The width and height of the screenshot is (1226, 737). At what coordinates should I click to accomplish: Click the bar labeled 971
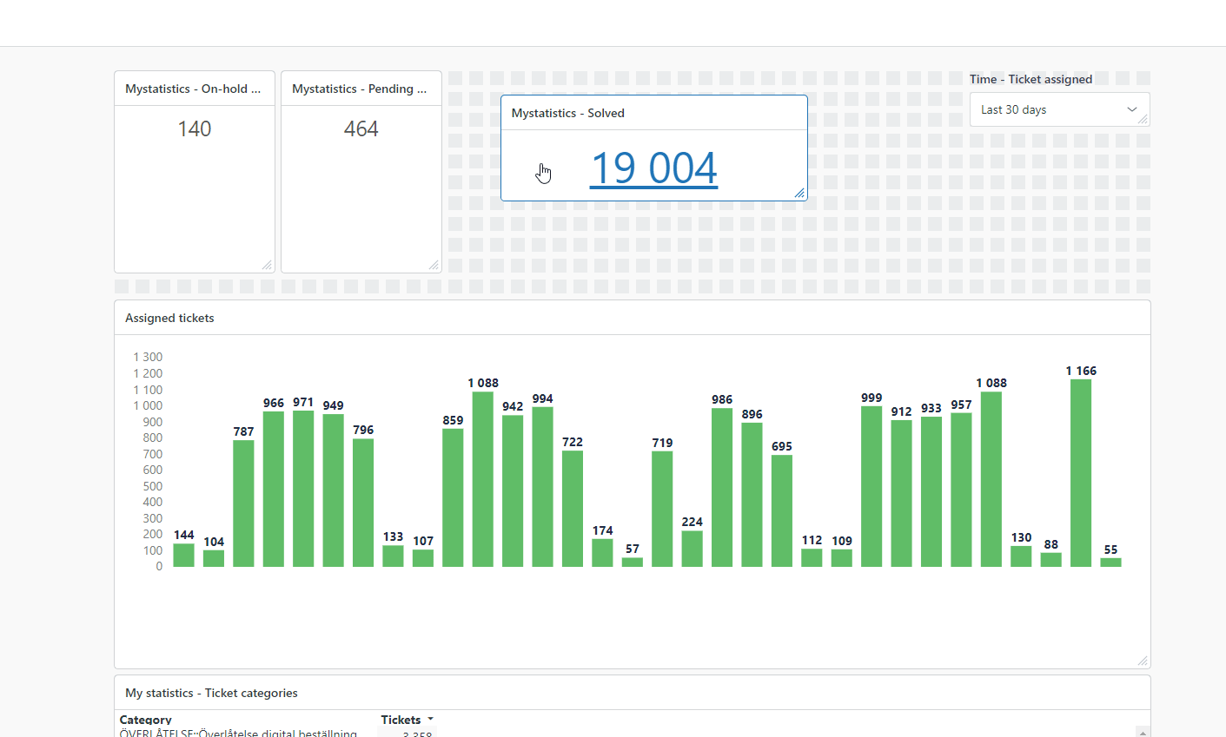(303, 489)
